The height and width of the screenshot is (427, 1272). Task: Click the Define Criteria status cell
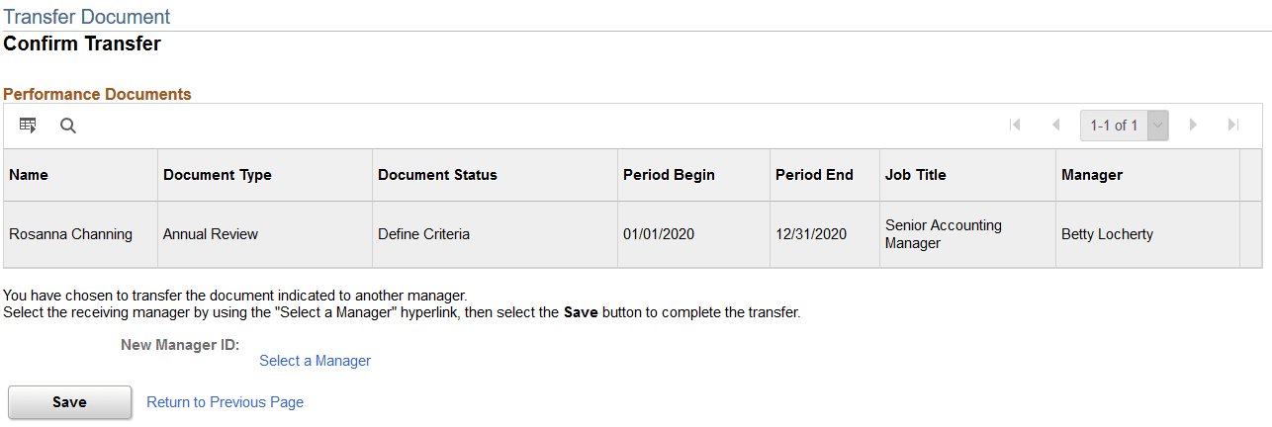423,234
